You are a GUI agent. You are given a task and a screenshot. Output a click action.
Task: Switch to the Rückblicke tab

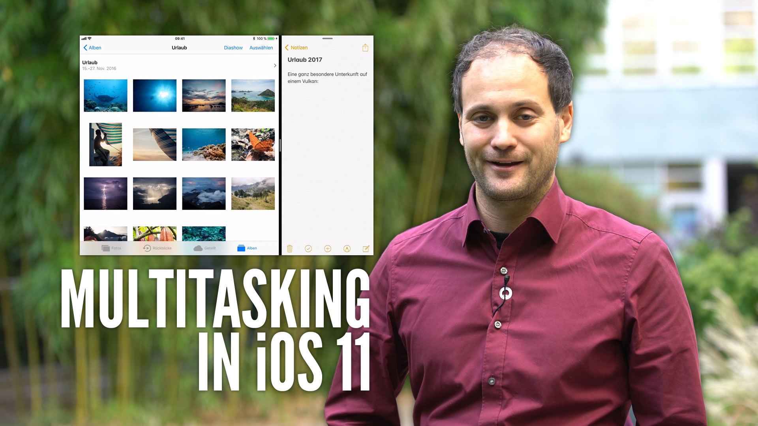click(157, 248)
